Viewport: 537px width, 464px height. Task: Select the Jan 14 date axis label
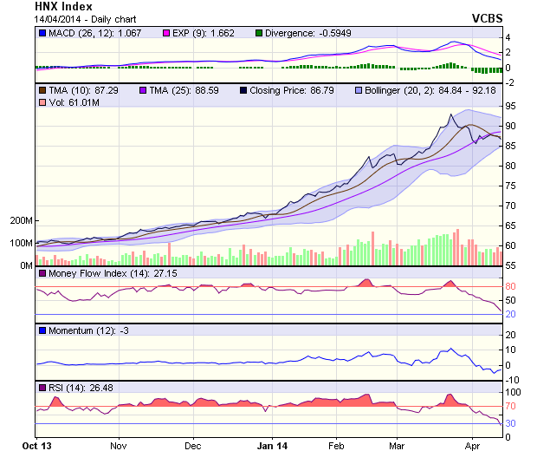pos(273,445)
